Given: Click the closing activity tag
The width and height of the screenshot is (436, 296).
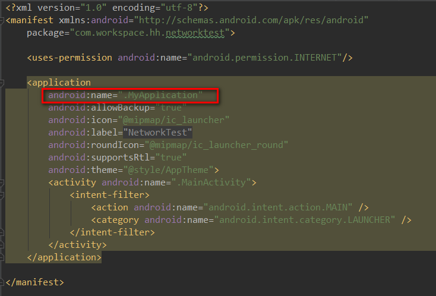Looking at the screenshot, I should pos(78,245).
